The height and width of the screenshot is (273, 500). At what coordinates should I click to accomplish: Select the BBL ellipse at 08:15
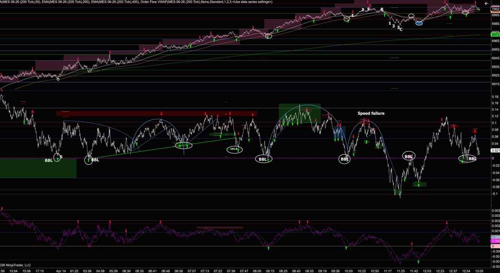263,159
